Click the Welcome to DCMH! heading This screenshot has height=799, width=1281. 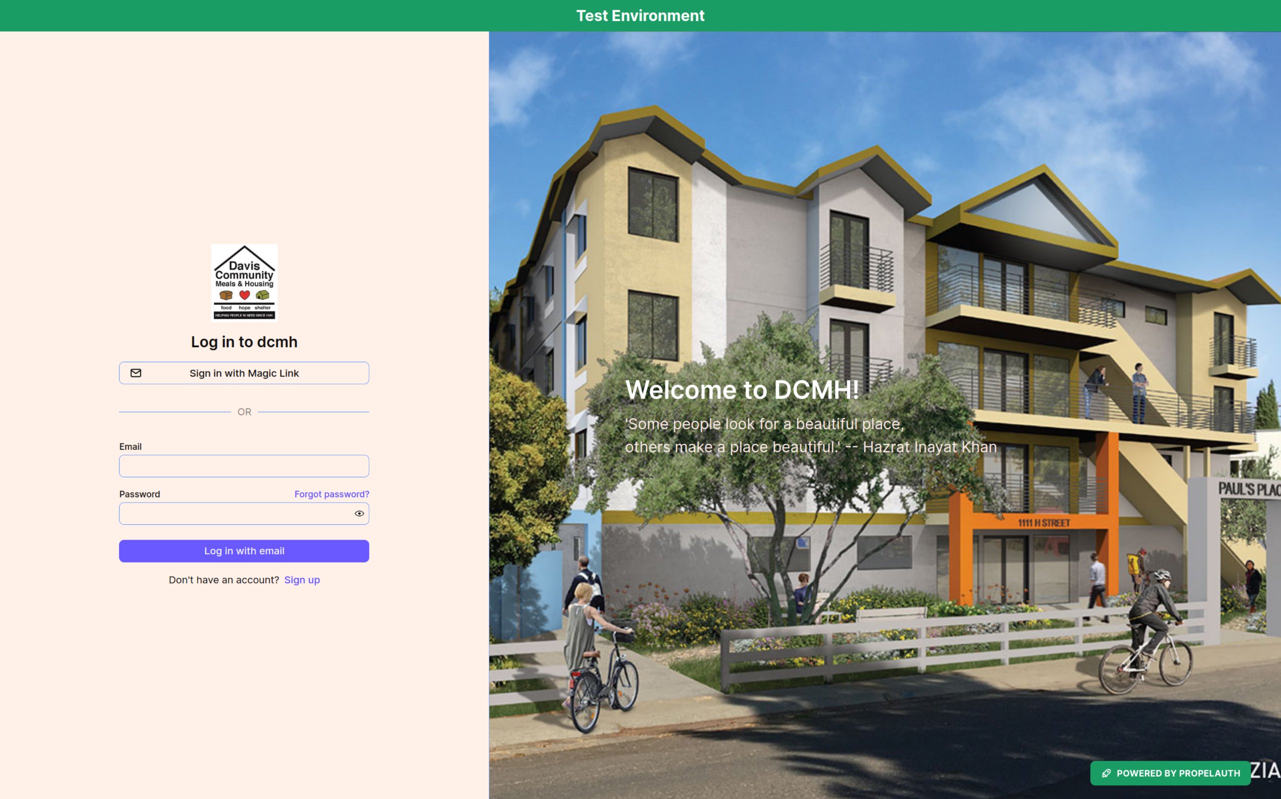point(742,390)
